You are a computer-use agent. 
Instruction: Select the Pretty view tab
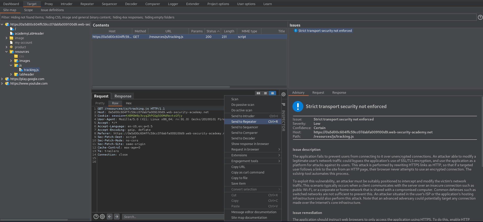coord(100,103)
